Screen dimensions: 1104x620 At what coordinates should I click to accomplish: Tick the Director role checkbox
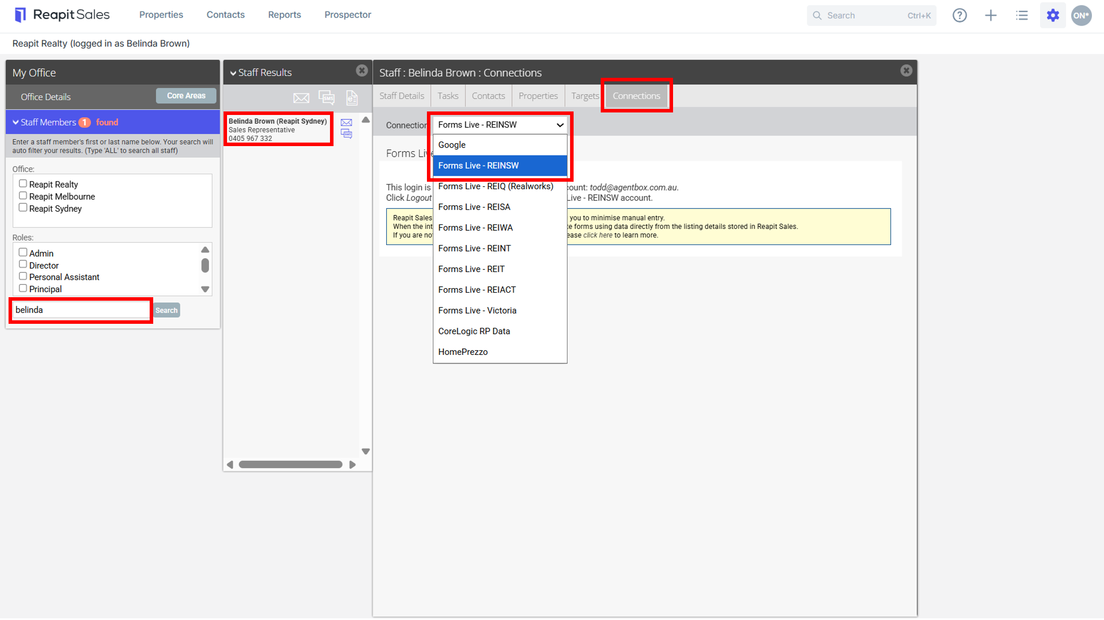(23, 265)
